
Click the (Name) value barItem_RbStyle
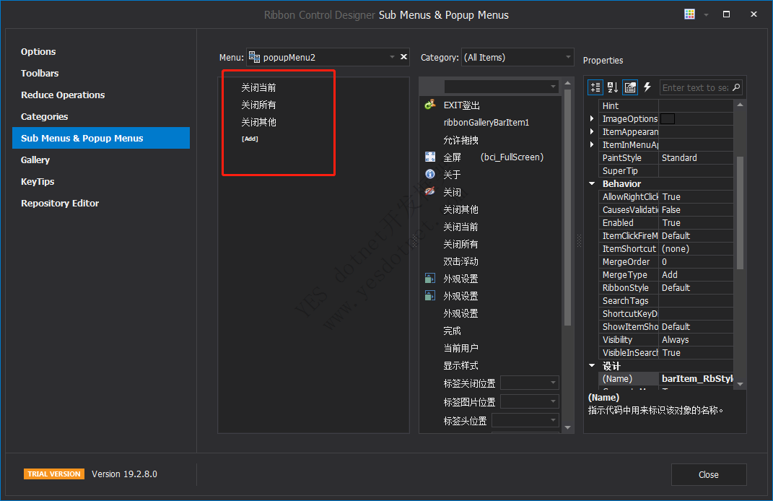697,379
